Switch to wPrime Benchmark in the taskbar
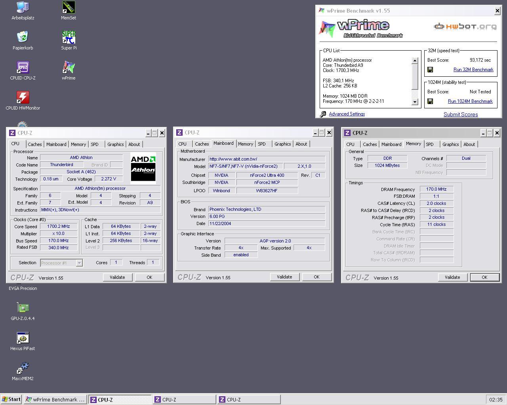The image size is (507, 405). [x=55, y=399]
